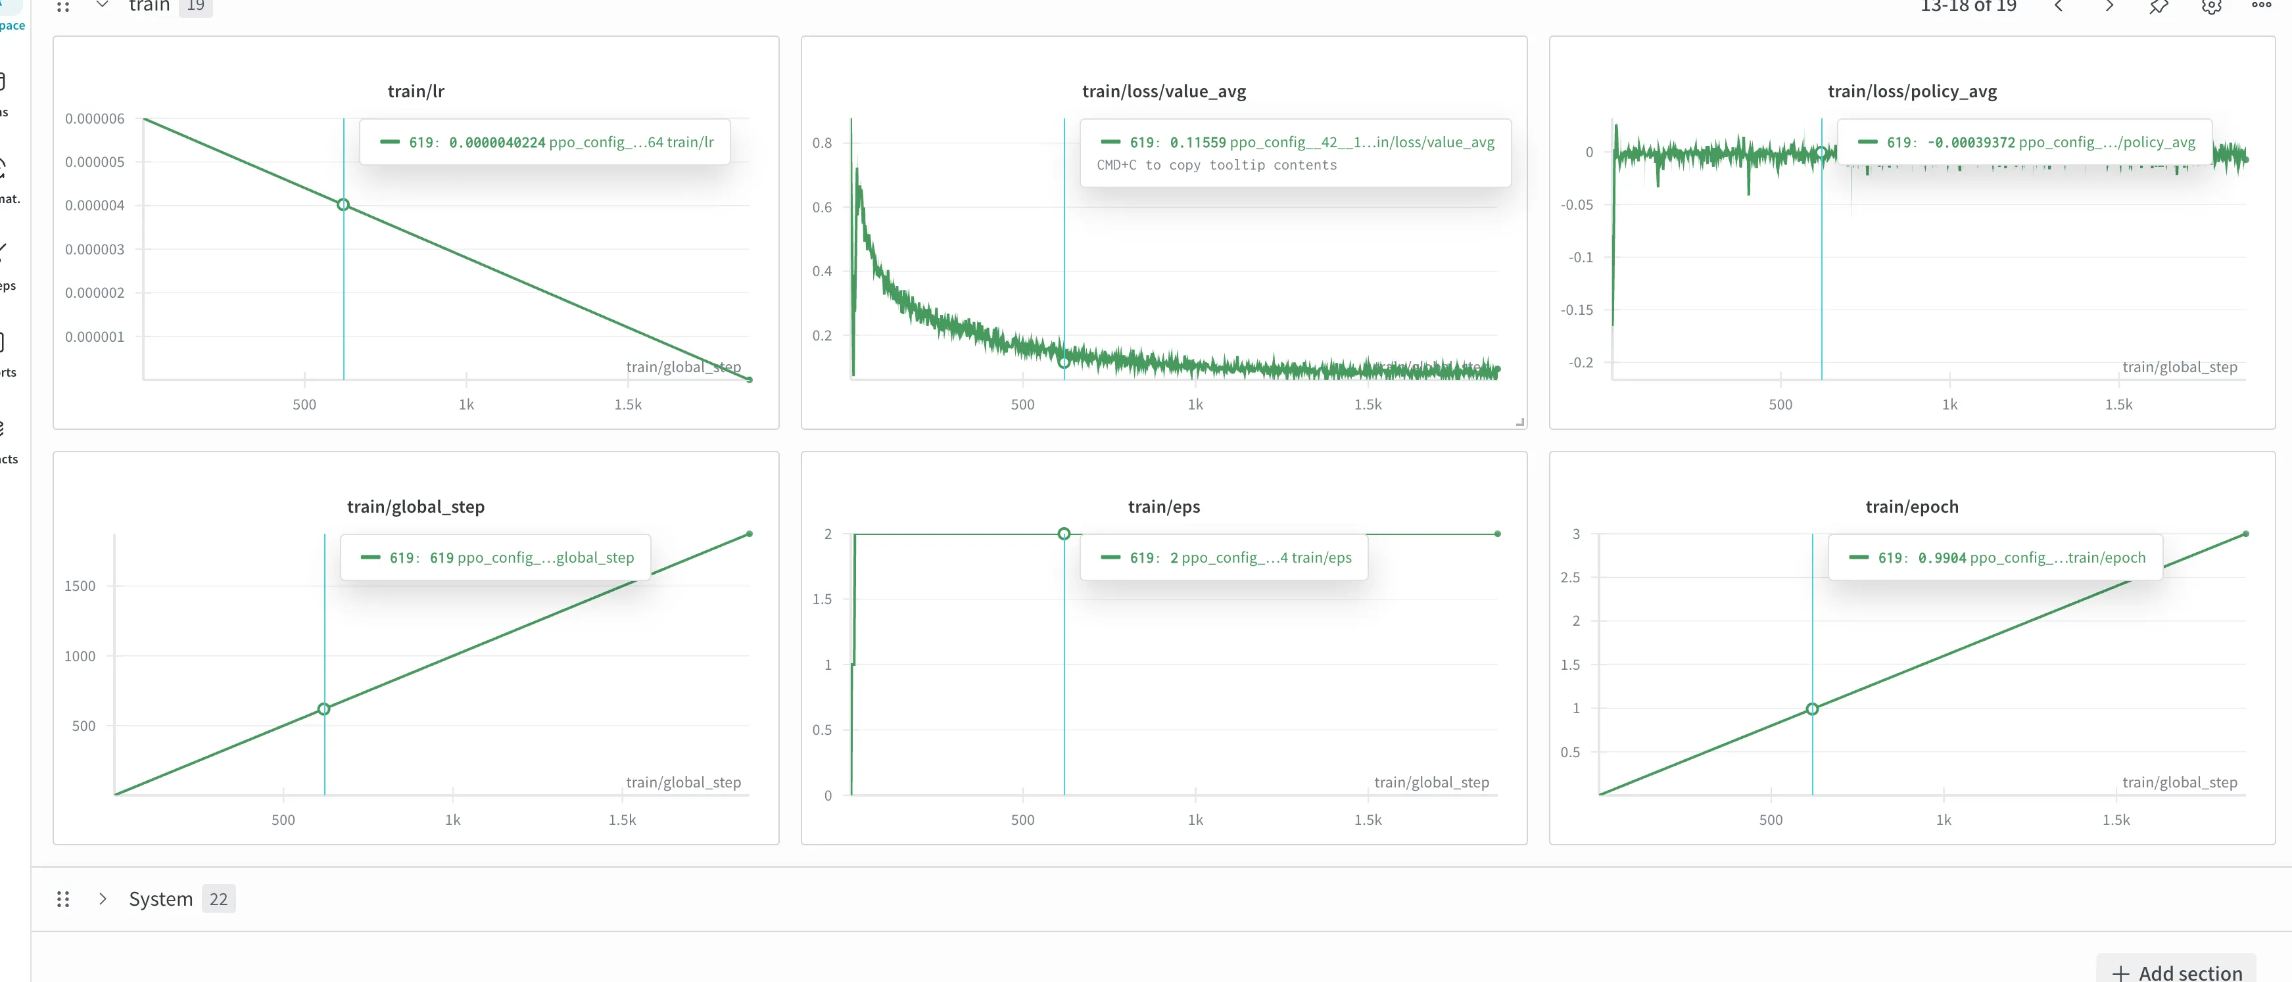2292x982 pixels.
Task: Click resize handle of value_avg panel
Action: (1519, 421)
